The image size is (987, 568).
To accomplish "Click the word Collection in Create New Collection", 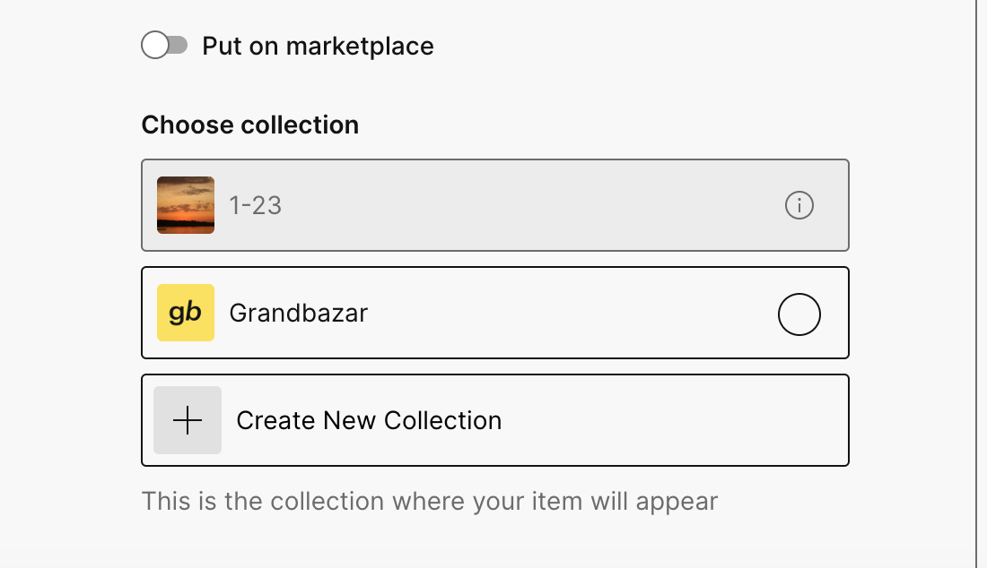I will point(442,420).
